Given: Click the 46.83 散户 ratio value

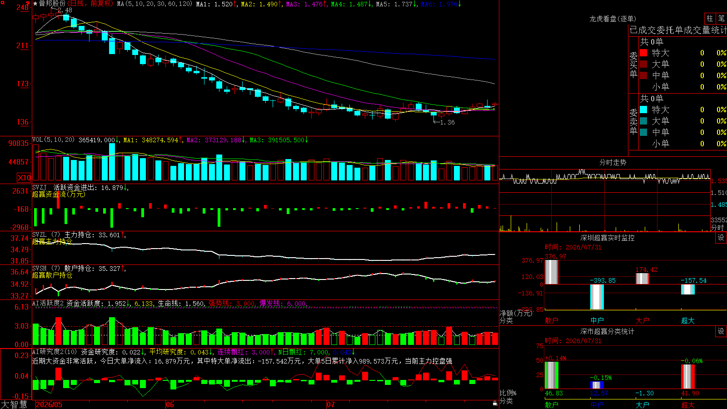Looking at the screenshot, I should point(554,393).
